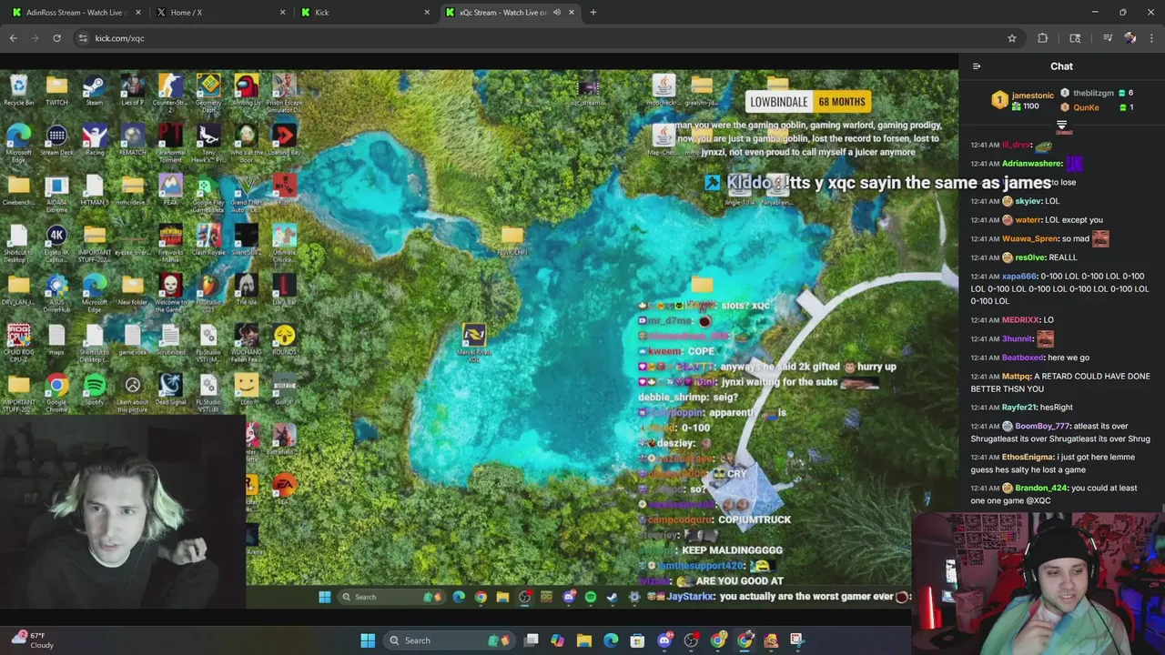Image resolution: width=1165 pixels, height=655 pixels.
Task: Collapse the chat panel icon
Action: [977, 65]
